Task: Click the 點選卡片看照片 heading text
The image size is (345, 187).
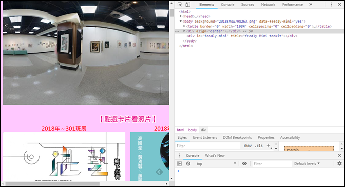Action: [x=127, y=119]
